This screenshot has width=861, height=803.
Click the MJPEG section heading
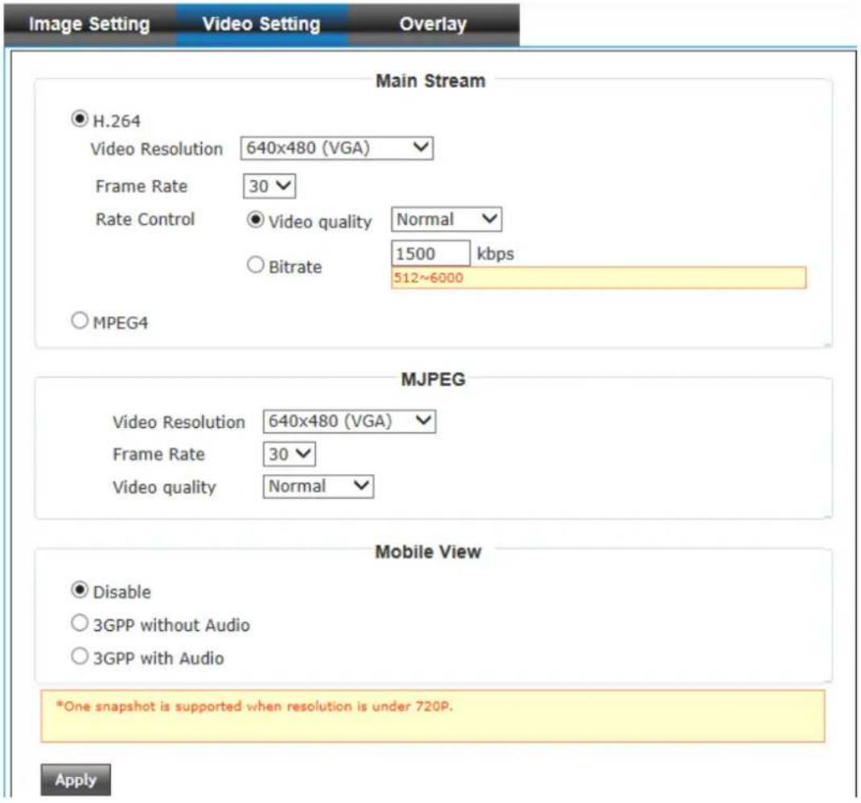coord(433,380)
